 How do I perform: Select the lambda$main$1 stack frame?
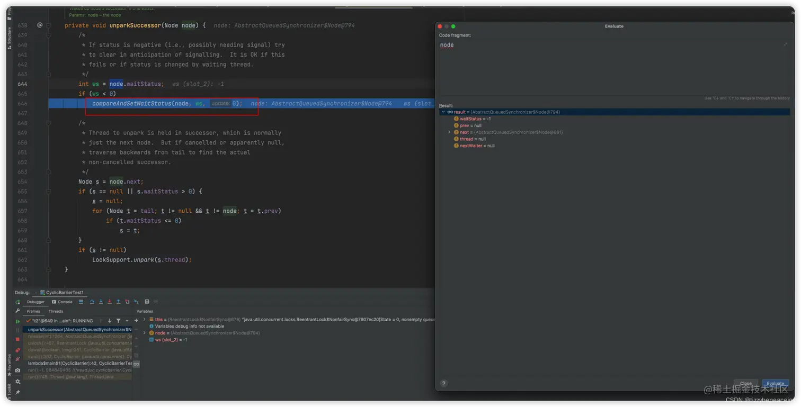tap(77, 363)
